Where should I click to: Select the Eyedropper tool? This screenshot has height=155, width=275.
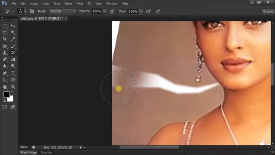point(13,39)
